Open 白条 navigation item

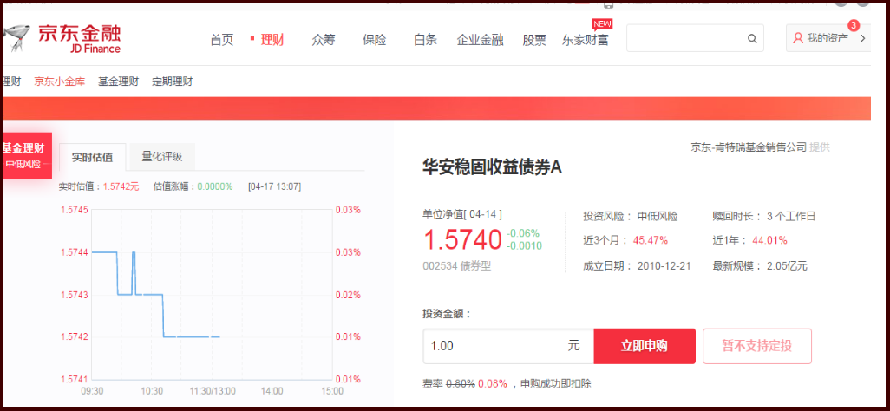426,40
